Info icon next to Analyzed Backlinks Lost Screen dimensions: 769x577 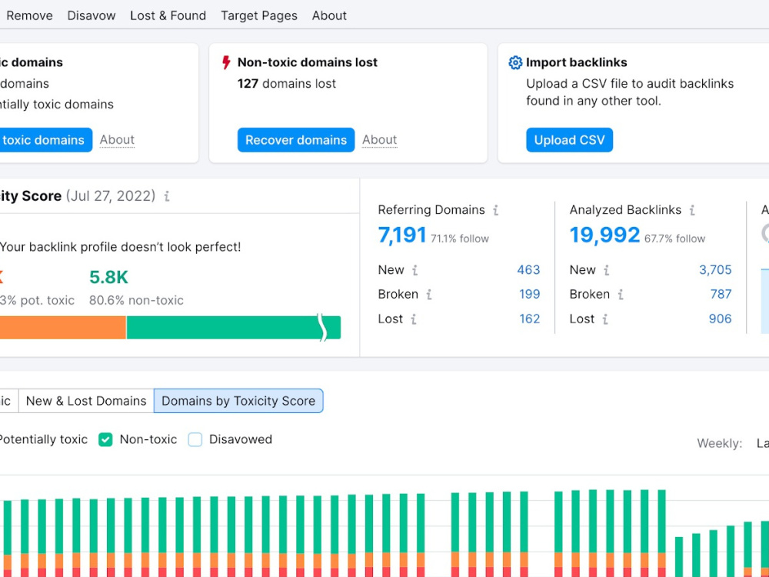[605, 319]
